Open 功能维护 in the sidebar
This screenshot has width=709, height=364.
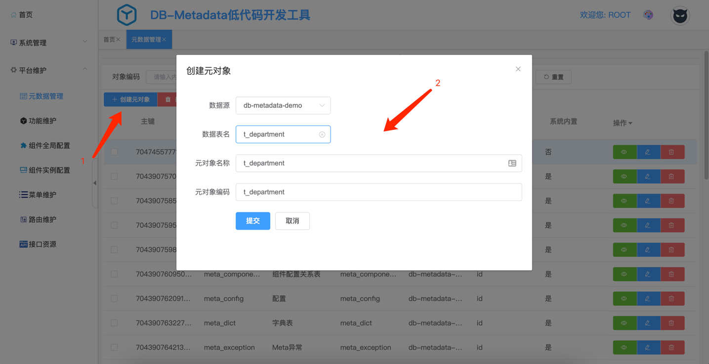[42, 121]
